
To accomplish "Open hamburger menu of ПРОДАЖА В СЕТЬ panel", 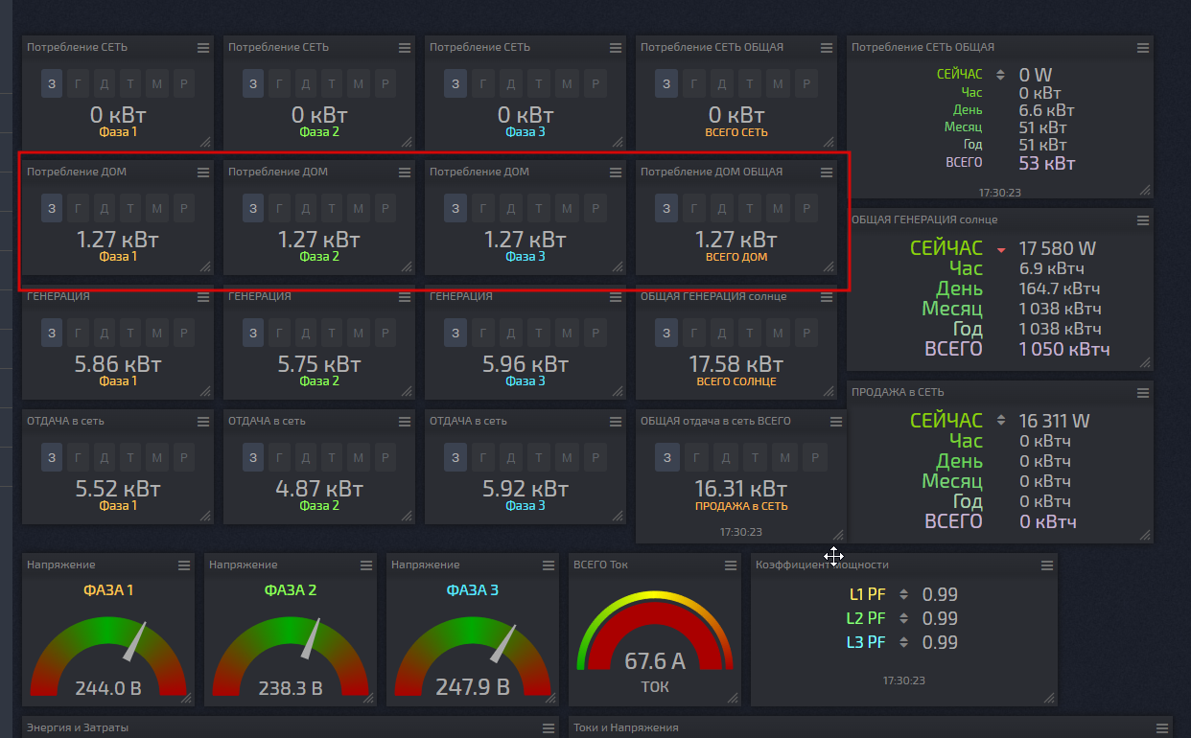I will pos(1143,392).
